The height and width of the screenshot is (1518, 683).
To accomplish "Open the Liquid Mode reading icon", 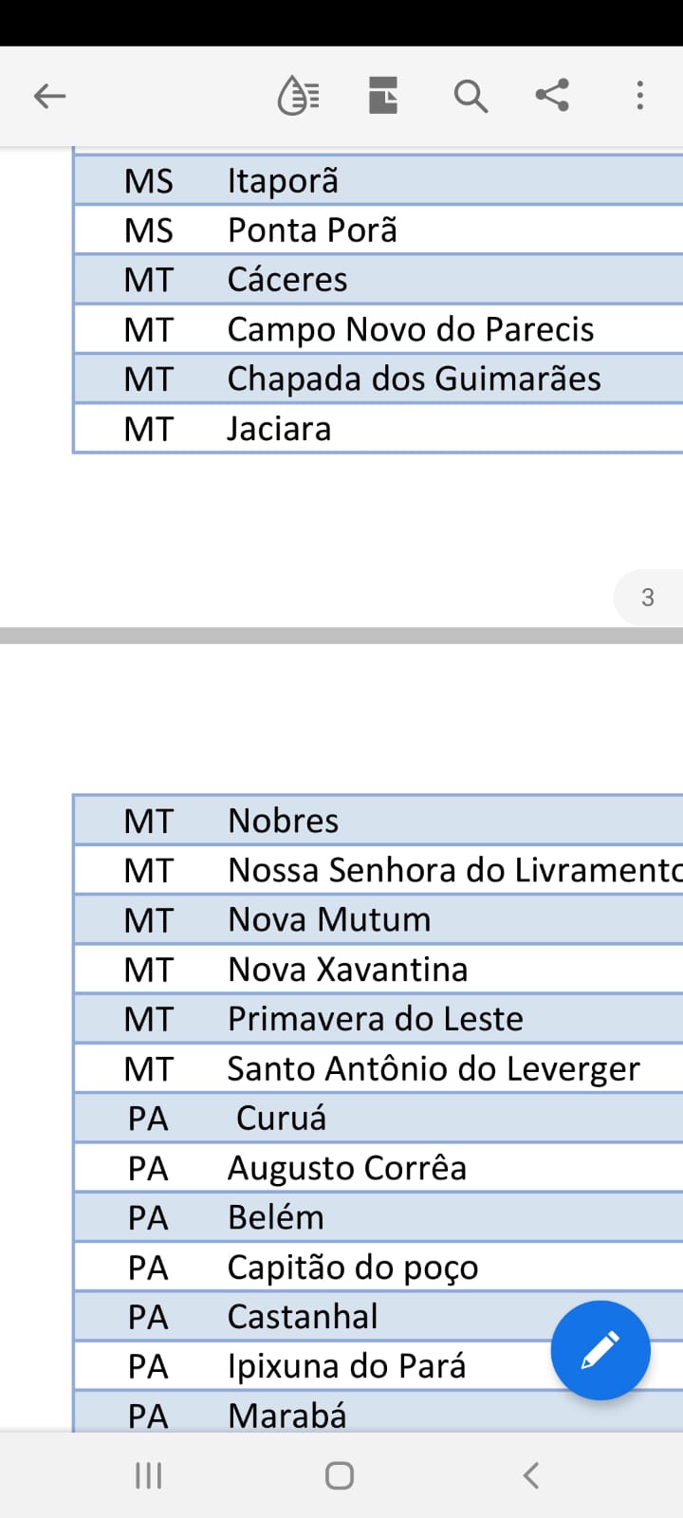I will (x=298, y=96).
